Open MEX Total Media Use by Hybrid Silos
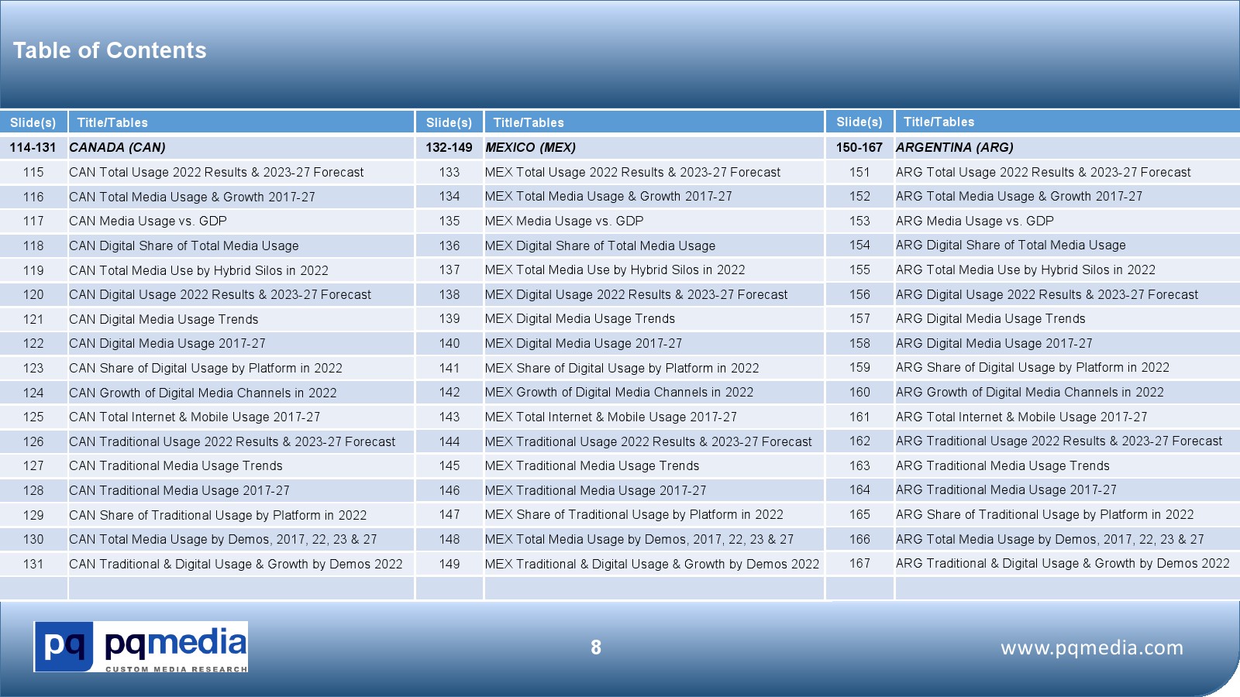 (x=615, y=270)
